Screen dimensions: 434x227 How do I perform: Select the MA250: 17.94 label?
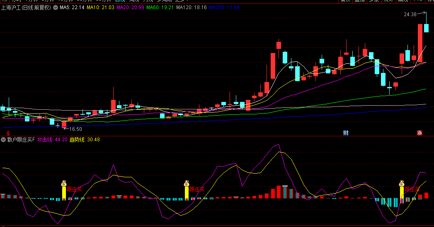(224, 7)
